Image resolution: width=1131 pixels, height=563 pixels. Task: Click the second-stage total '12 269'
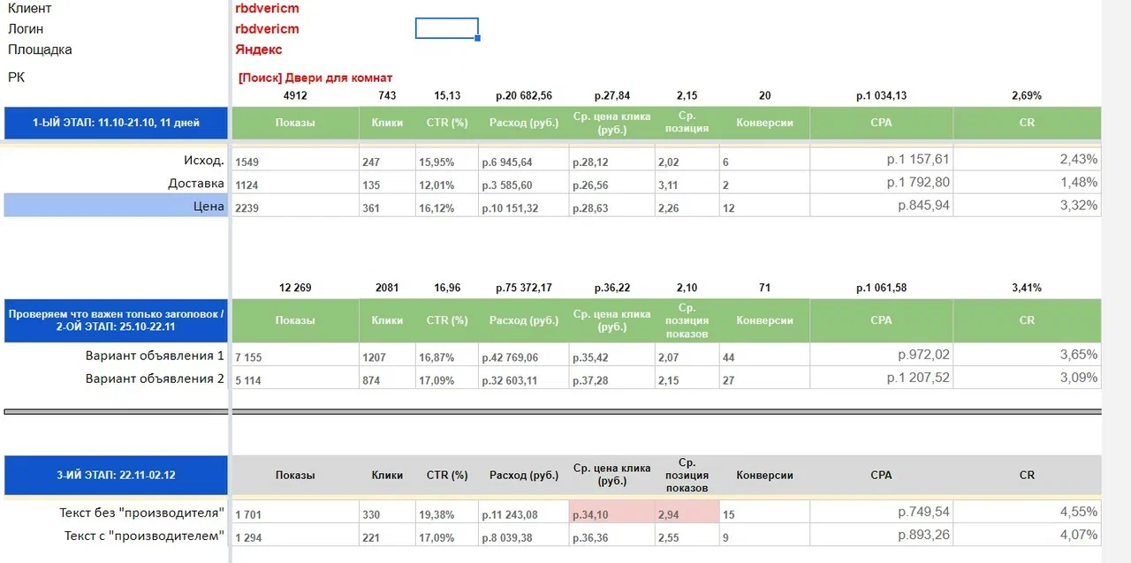[295, 288]
